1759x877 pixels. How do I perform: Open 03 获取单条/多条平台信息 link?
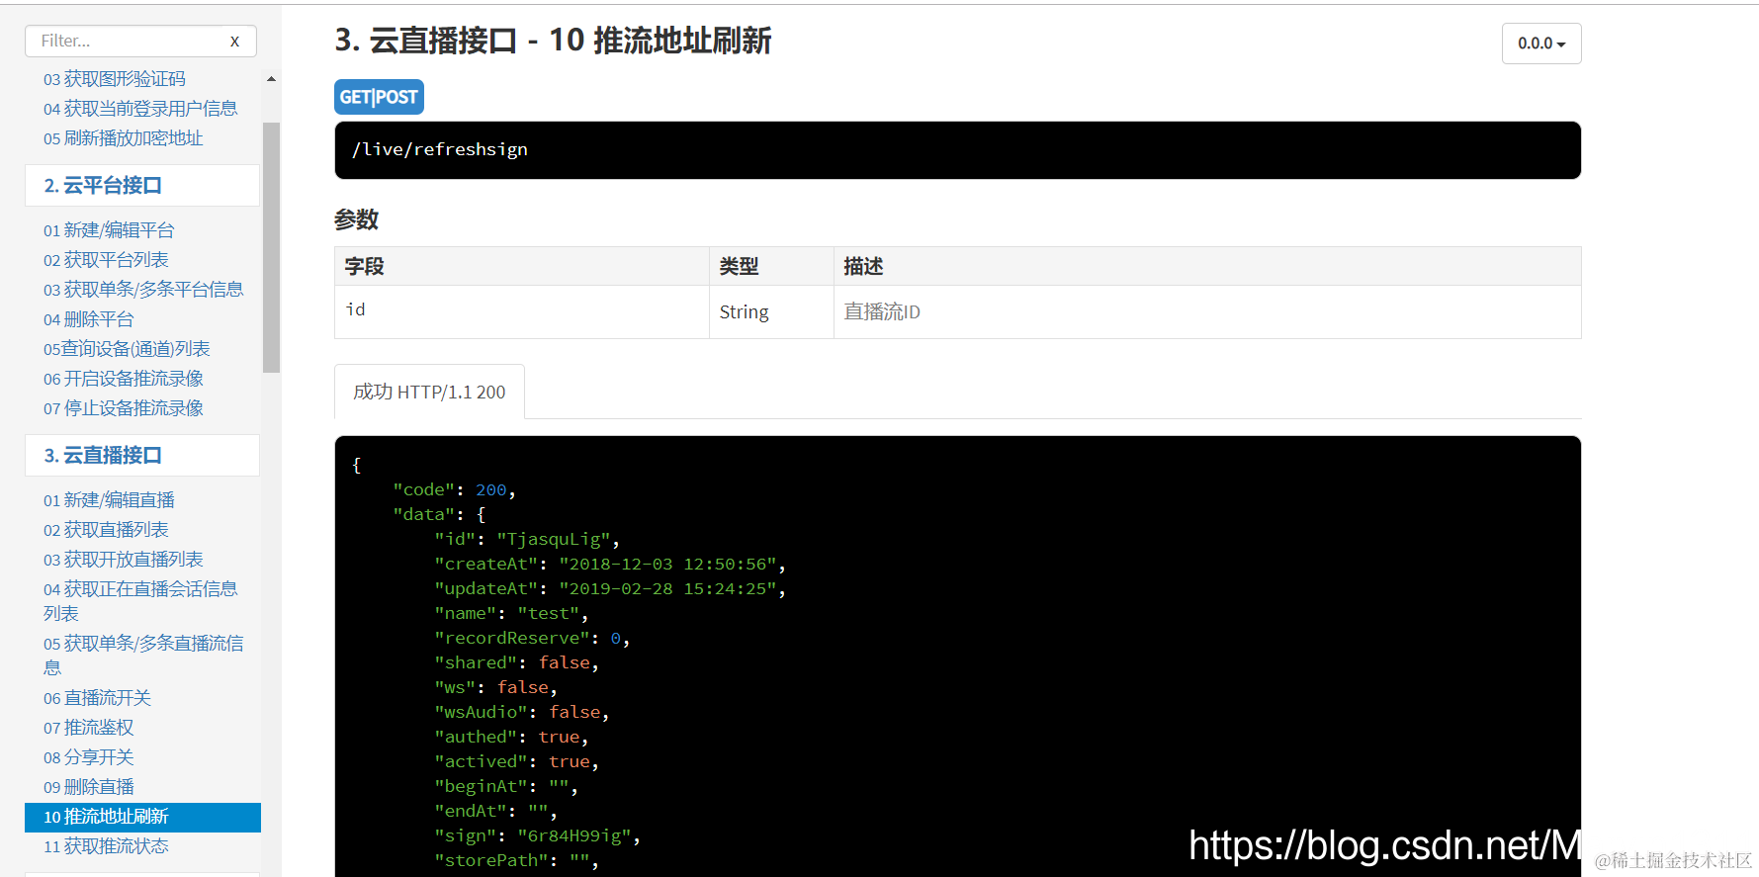(143, 290)
